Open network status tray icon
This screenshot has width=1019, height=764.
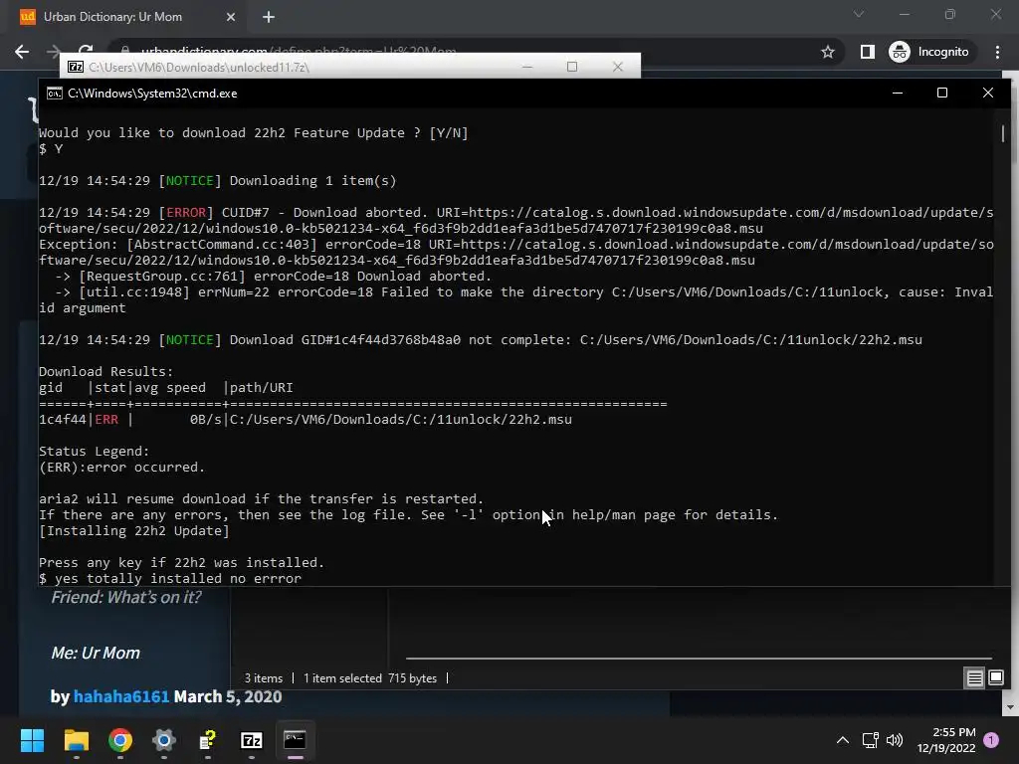870,740
